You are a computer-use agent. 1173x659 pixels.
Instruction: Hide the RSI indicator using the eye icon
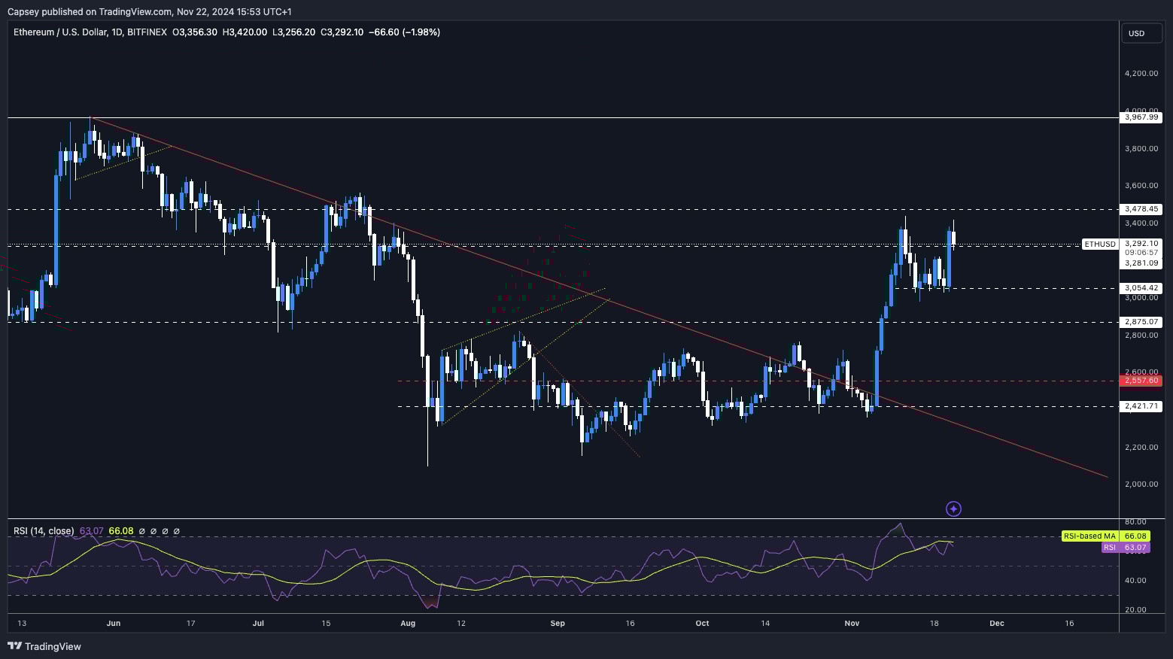click(143, 531)
